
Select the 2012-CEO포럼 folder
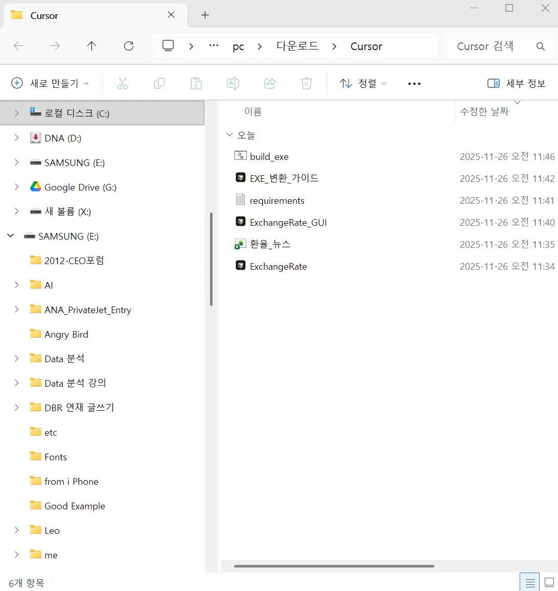[x=74, y=261]
